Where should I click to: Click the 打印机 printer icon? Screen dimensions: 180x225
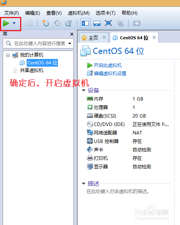pos(90,158)
